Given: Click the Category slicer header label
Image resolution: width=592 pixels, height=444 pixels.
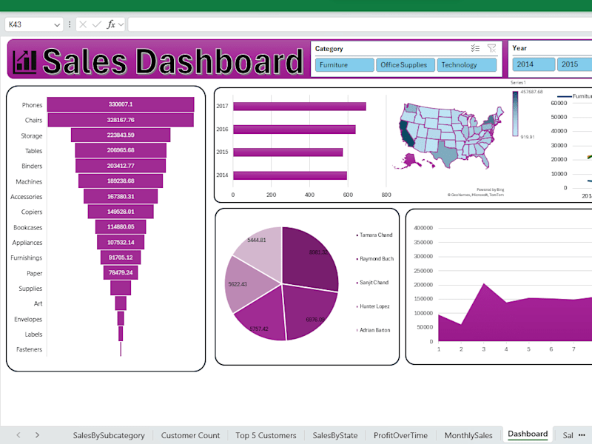Looking at the screenshot, I should (x=329, y=49).
